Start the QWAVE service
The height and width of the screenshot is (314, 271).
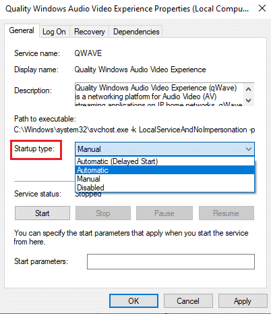42,213
